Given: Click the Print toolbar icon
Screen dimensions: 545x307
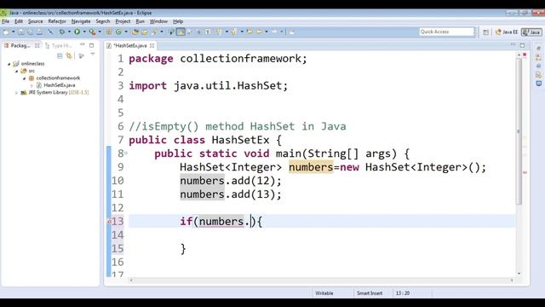Looking at the screenshot, I should (x=40, y=32).
